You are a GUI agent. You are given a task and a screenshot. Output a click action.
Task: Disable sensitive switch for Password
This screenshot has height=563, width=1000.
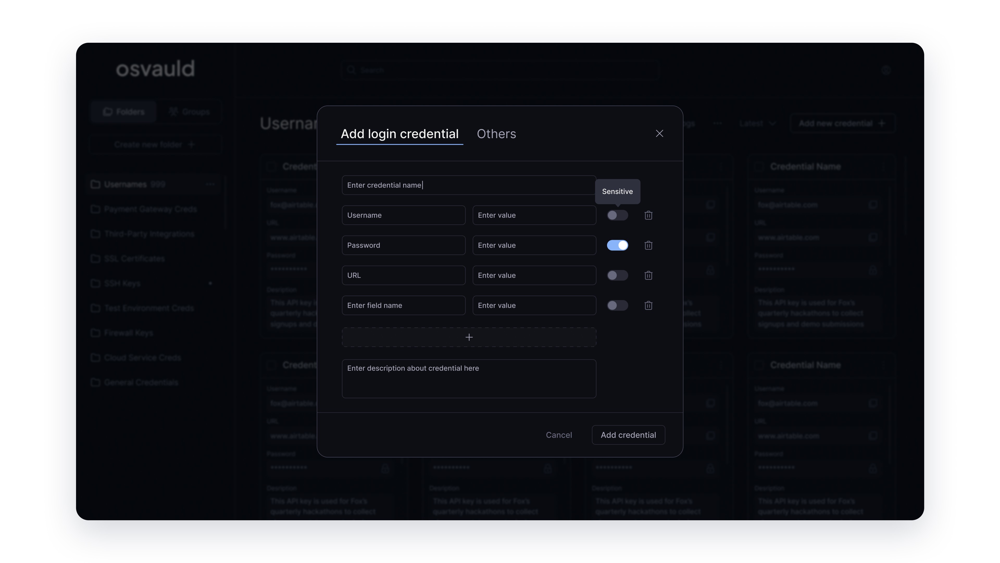(x=617, y=245)
